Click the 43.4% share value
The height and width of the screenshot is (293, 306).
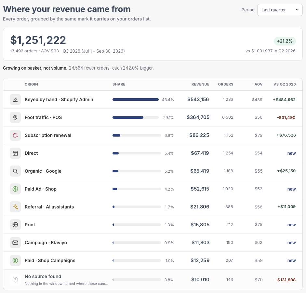point(168,100)
